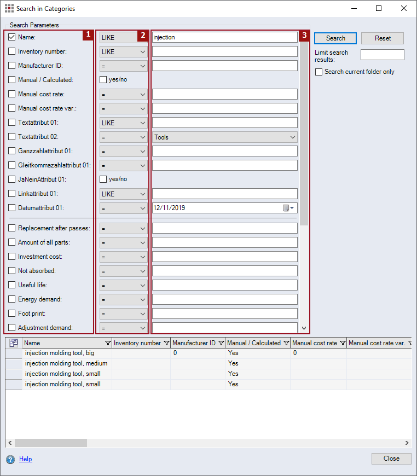Click the Limit search results input field

coord(382,55)
